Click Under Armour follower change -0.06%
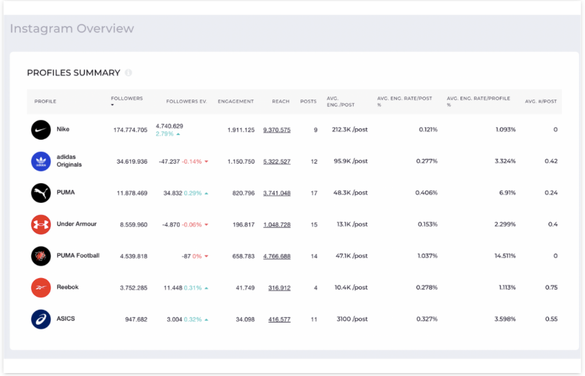 pyautogui.click(x=192, y=225)
